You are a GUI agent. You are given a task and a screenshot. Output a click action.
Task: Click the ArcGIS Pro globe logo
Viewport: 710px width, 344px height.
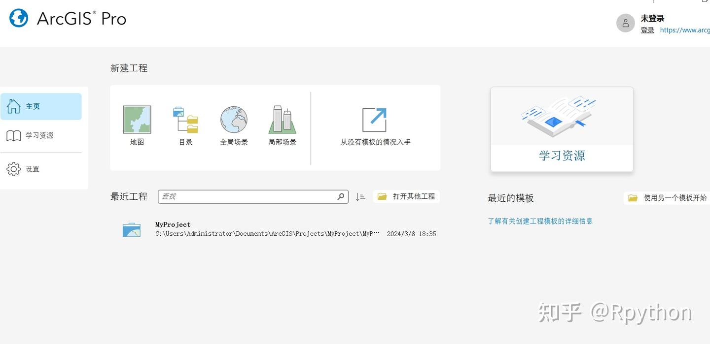[19, 18]
